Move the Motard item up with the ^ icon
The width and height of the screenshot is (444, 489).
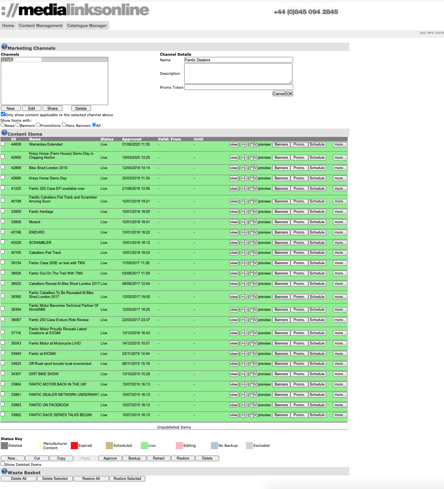pyautogui.click(x=252, y=222)
